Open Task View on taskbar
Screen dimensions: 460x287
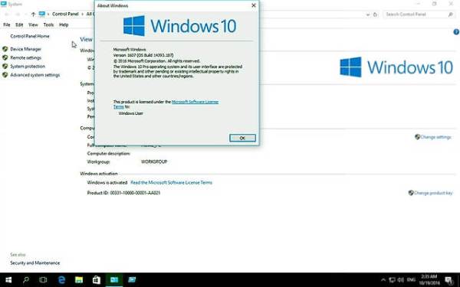pyautogui.click(x=43, y=280)
